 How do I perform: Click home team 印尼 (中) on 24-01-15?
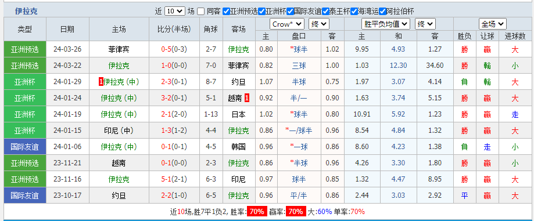pos(119,131)
